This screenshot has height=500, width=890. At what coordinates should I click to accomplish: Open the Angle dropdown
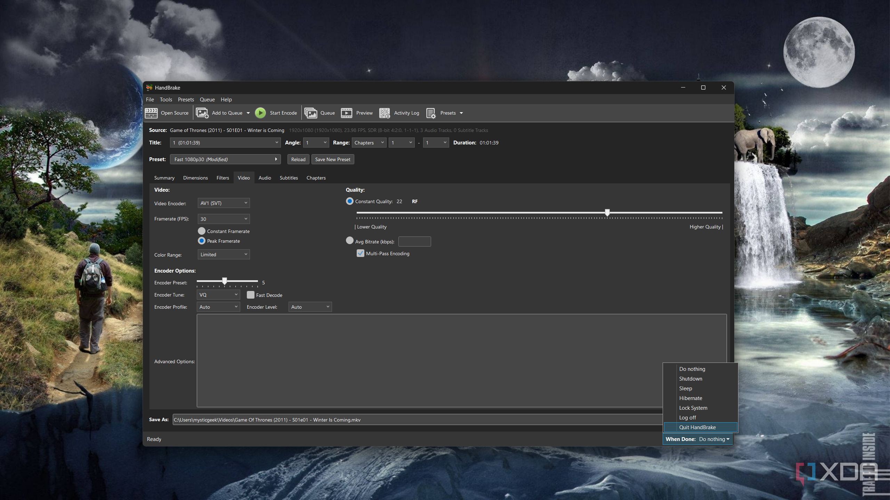316,142
